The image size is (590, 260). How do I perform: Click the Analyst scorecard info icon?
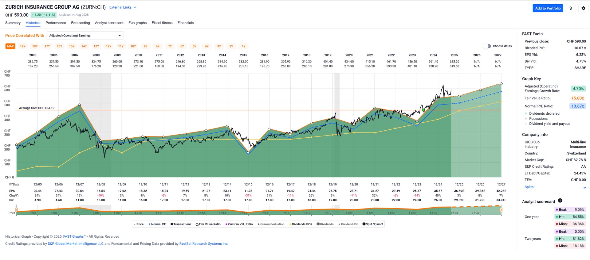pos(560,201)
